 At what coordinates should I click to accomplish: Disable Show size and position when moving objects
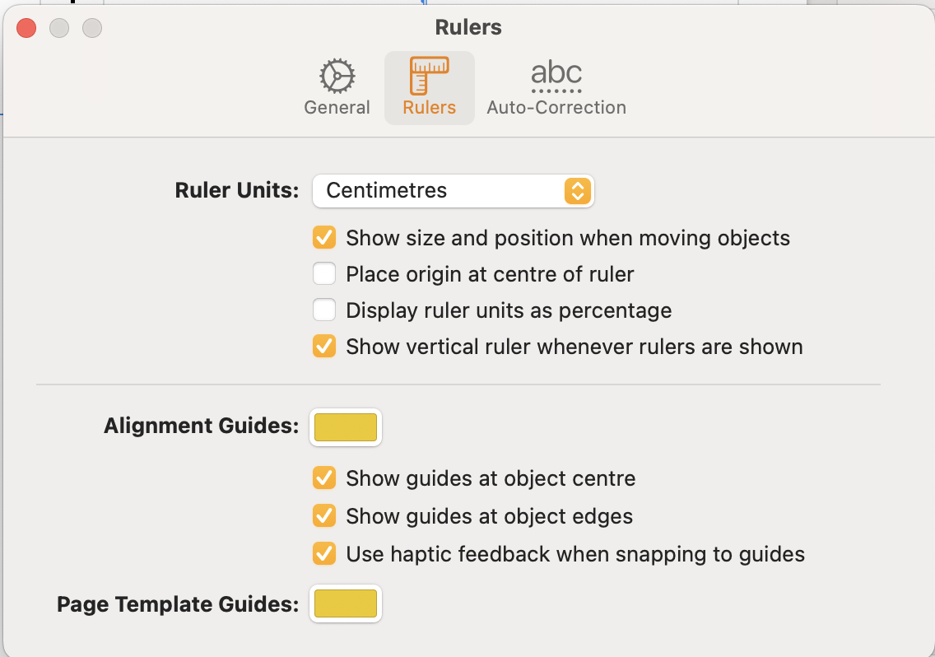click(324, 239)
